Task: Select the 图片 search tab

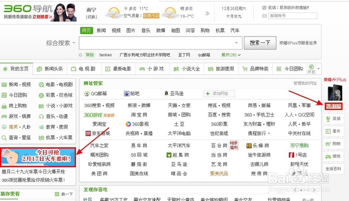Action: (131, 30)
